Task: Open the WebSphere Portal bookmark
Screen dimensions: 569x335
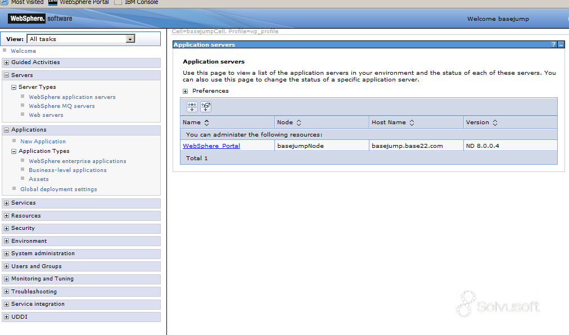Action: pos(79,3)
